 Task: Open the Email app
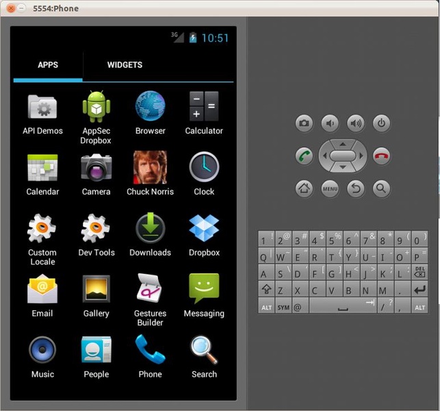pyautogui.click(x=42, y=296)
